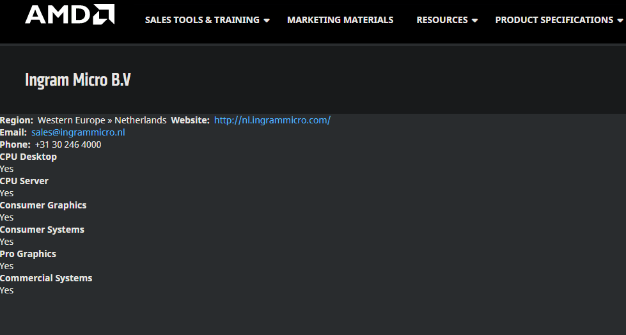Click the Western Europe » Netherlands region text
This screenshot has height=335, width=626.
102,120
